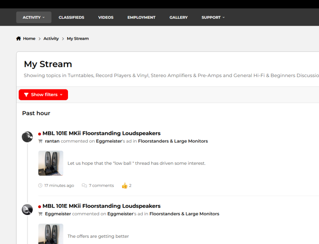Screen dimensions: 319x244
Task: Open rantan's profile link
Action: coord(52,141)
